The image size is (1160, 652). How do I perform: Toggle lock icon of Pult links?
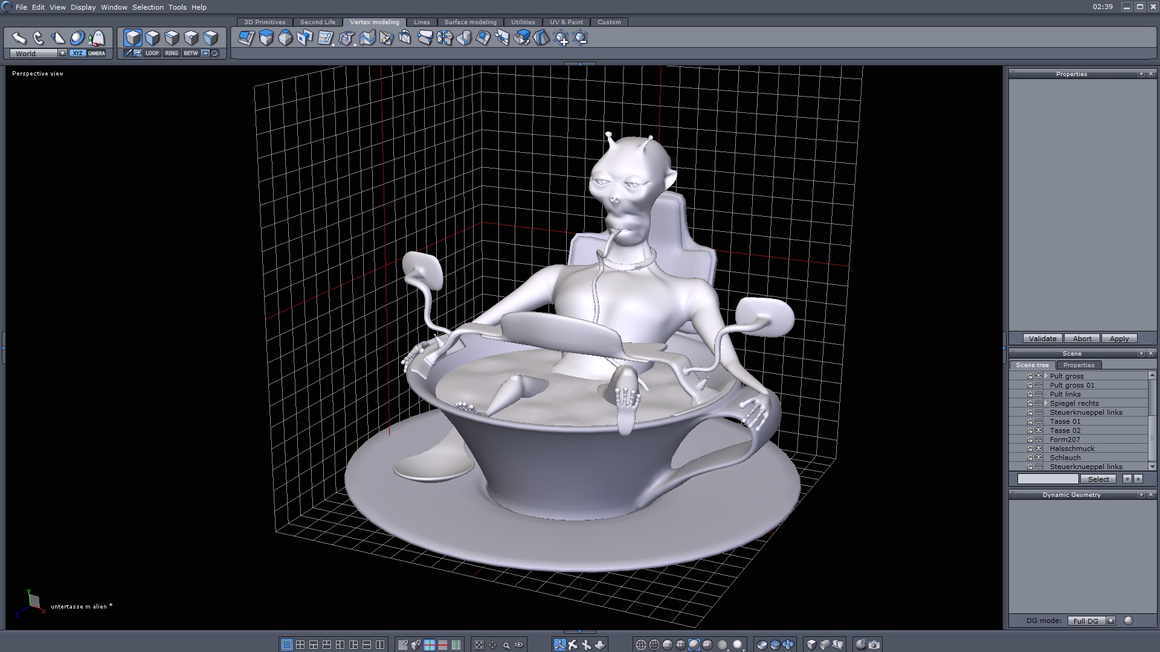coord(1030,394)
